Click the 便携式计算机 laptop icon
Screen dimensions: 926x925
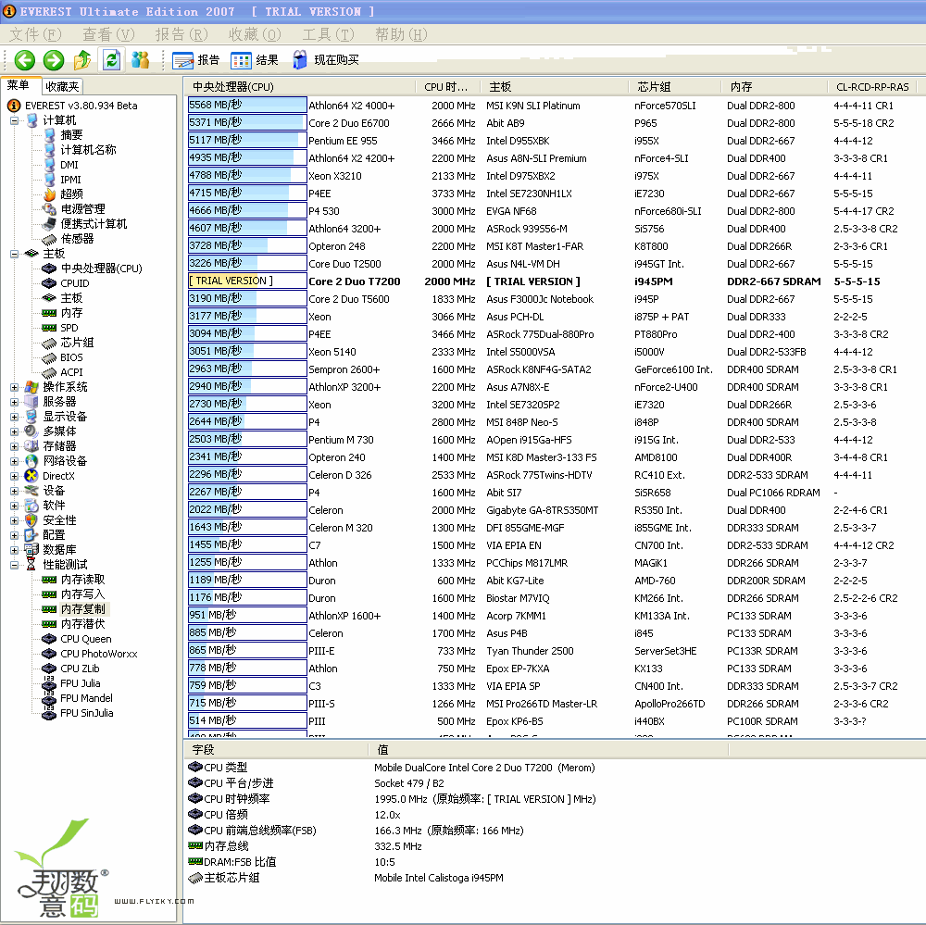coord(50,224)
